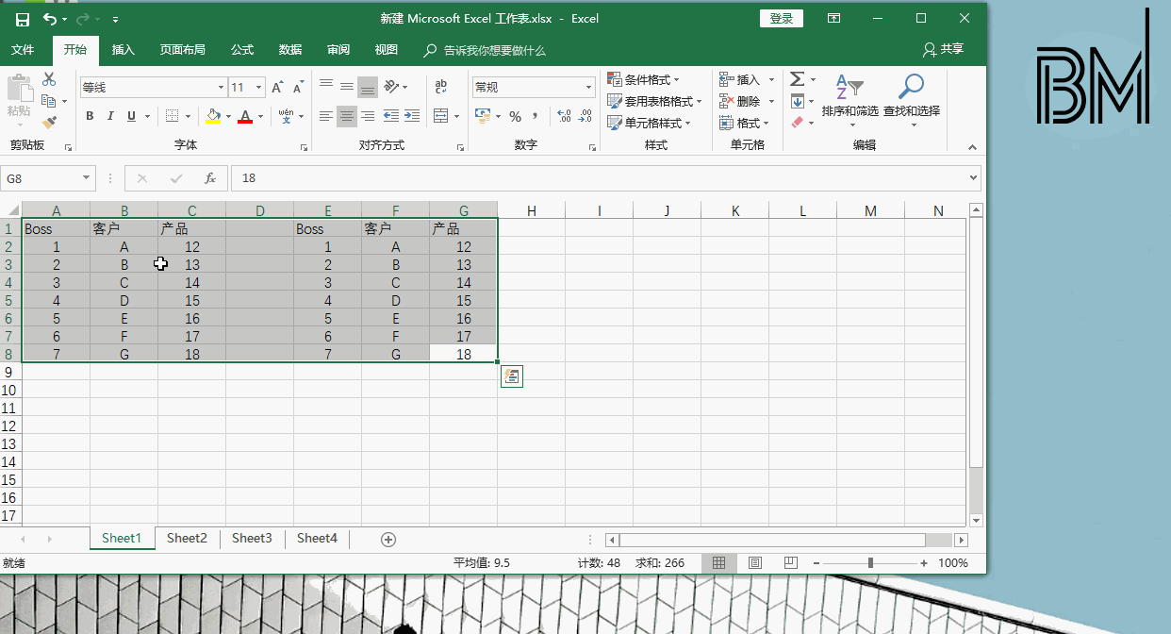Toggle align text left
This screenshot has width=1171, height=634.
click(326, 116)
